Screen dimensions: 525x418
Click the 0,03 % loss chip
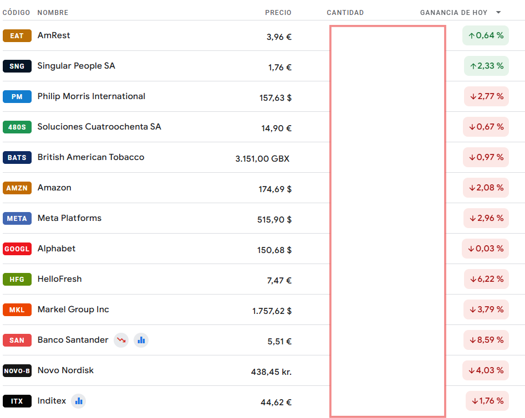point(486,249)
